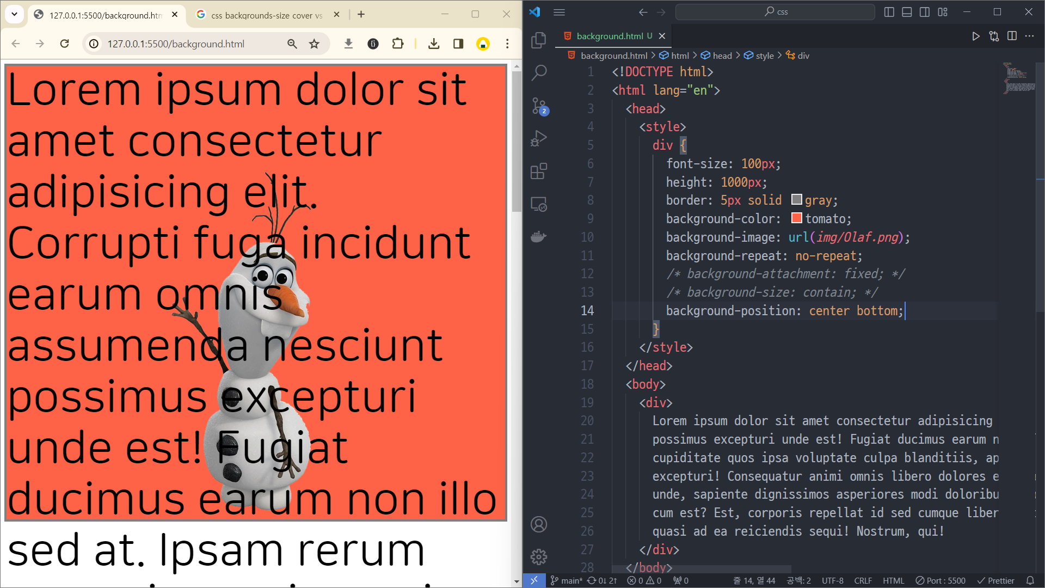Image resolution: width=1045 pixels, height=588 pixels.
Task: Open the Search view in activity bar
Action: pos(538,72)
